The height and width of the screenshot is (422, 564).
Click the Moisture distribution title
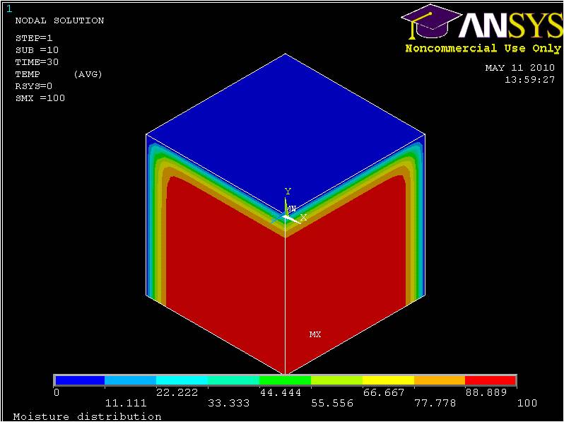[88, 416]
